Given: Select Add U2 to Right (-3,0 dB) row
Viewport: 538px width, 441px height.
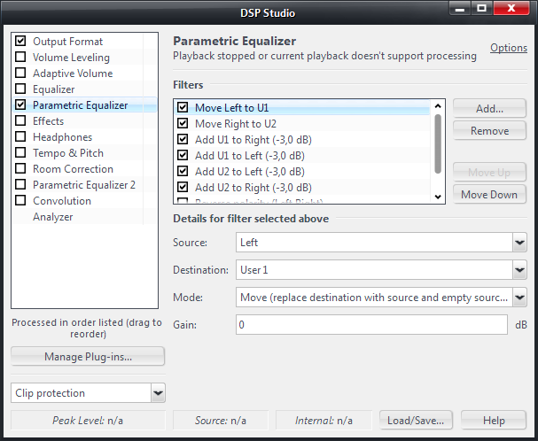Looking at the screenshot, I should click(x=302, y=187).
